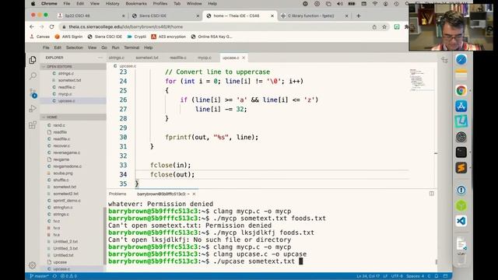Open recover.c in the file tree
This screenshot has width=498, height=280.
61,145
